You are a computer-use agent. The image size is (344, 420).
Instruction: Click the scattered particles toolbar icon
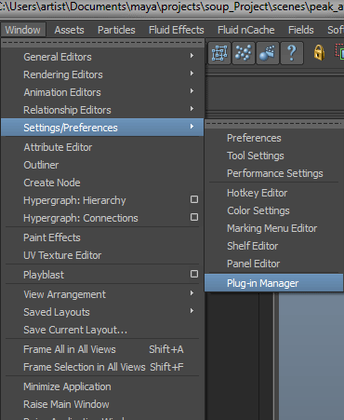coord(244,53)
